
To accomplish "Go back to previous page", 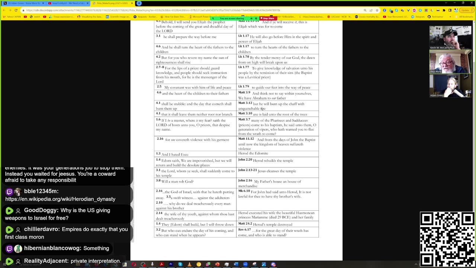I will tap(4, 10).
